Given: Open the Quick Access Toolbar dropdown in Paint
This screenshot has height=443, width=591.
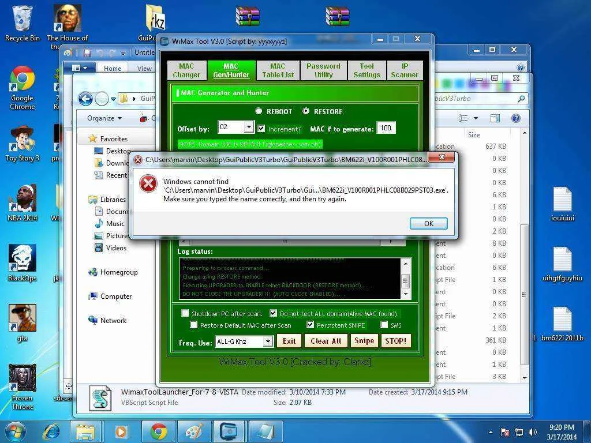Looking at the screenshot, I should click(123, 53).
